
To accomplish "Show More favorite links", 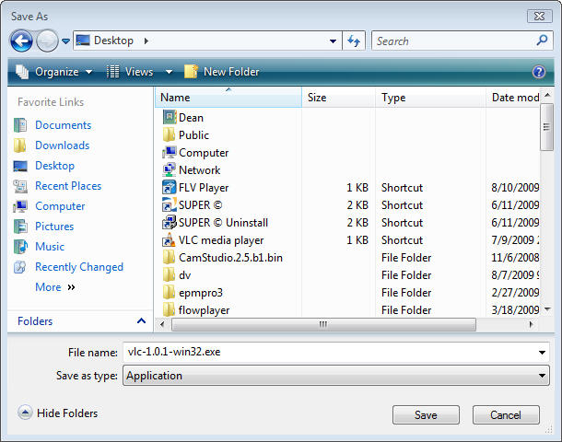I will point(55,287).
